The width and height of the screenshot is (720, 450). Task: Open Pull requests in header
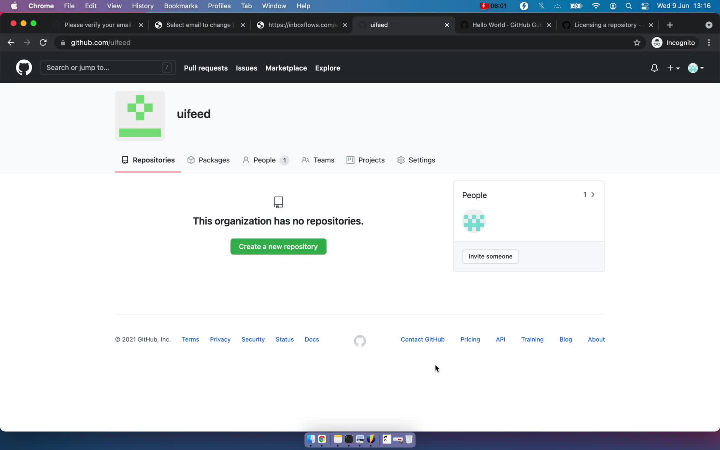[x=206, y=68]
